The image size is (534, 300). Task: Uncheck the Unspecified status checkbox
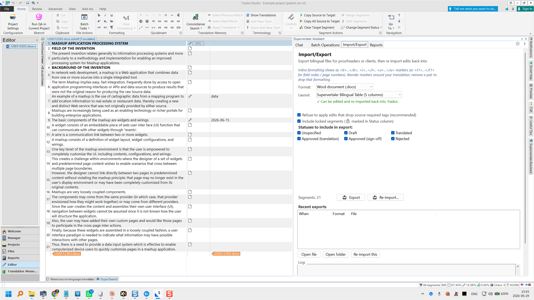tap(299, 133)
